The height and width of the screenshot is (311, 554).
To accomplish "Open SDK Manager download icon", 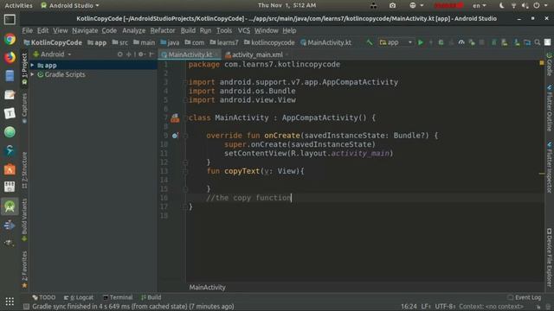I will (517, 42).
